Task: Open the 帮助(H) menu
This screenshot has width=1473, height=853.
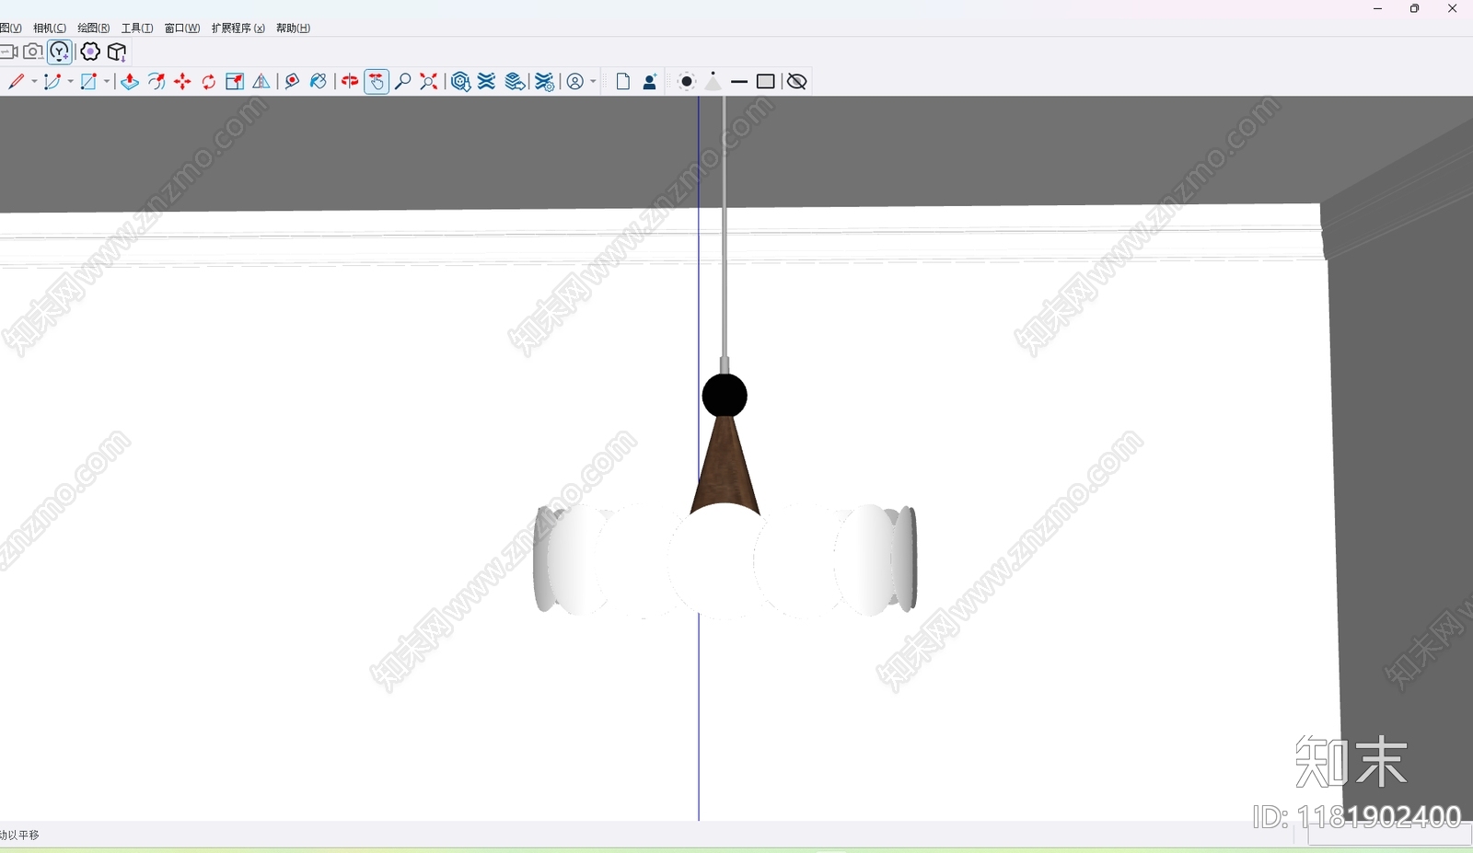Action: (293, 29)
